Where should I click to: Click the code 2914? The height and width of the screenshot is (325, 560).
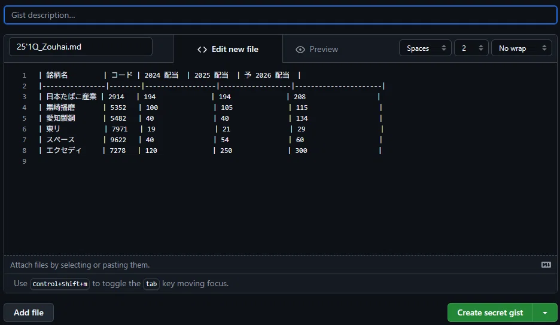click(x=117, y=97)
